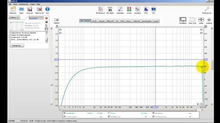Open the Preferences menu

(24, 4)
